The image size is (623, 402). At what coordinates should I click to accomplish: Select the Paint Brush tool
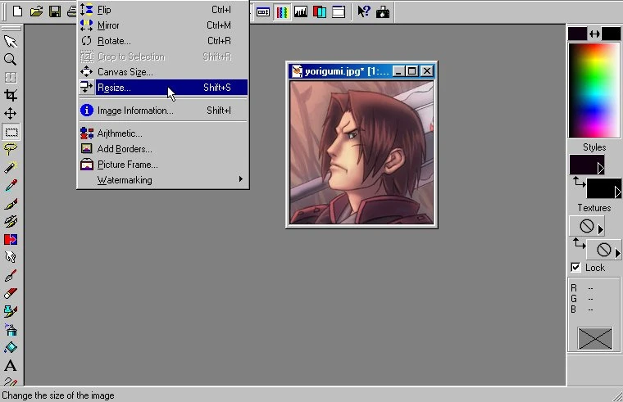tap(11, 204)
